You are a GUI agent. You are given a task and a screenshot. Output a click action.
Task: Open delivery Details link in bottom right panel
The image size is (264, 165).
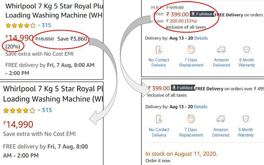[201, 107]
